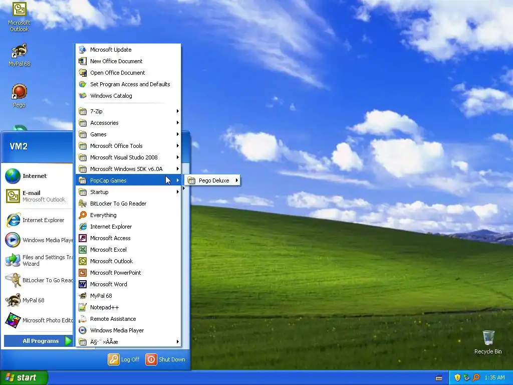This screenshot has width=513, height=385.
Task: Expand the 7-Zip submenu
Action: click(x=129, y=111)
